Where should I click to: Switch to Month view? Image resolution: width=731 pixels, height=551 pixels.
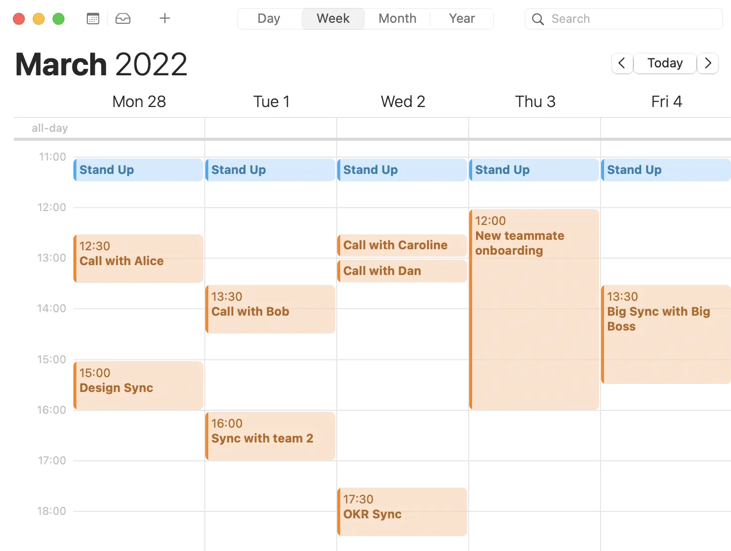coord(397,18)
